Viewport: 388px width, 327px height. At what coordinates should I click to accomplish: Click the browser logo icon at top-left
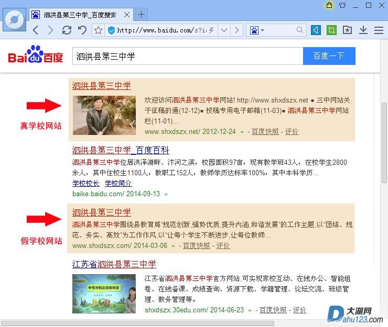pyautogui.click(x=14, y=19)
